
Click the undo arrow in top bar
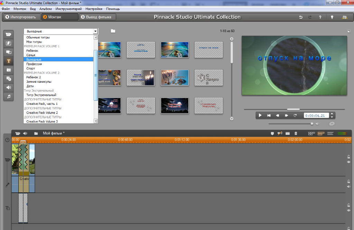point(301,17)
